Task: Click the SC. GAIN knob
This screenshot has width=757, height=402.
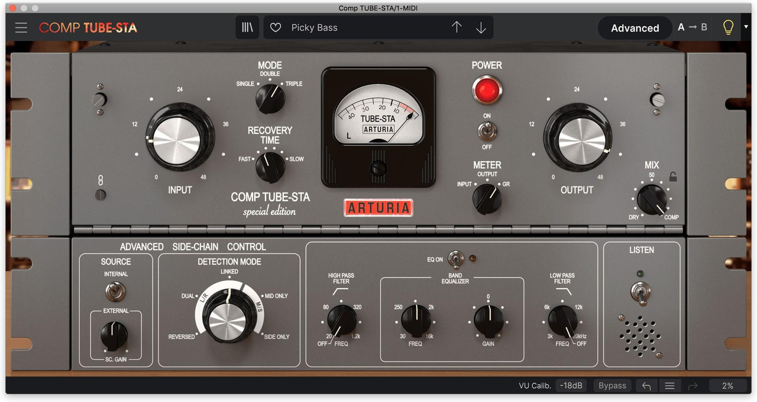Action: click(x=115, y=336)
